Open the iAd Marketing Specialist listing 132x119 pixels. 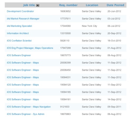click(x=19, y=26)
